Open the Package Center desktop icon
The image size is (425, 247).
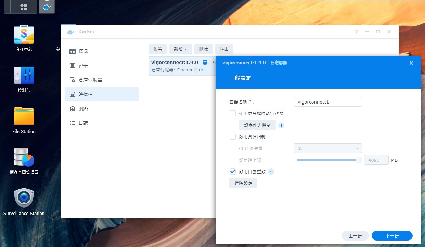(x=24, y=35)
